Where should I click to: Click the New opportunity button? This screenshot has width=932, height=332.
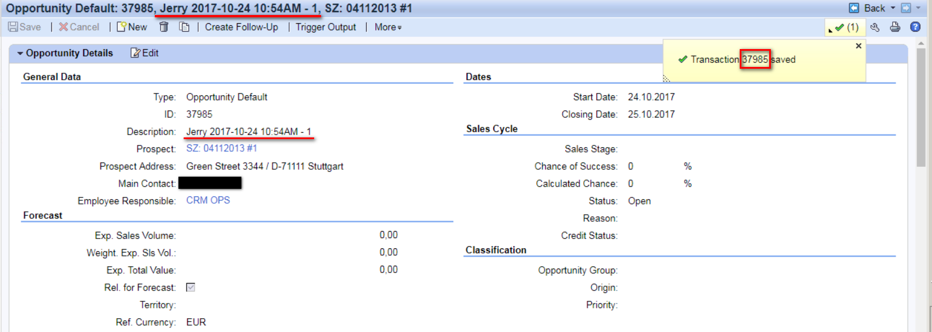point(132,27)
